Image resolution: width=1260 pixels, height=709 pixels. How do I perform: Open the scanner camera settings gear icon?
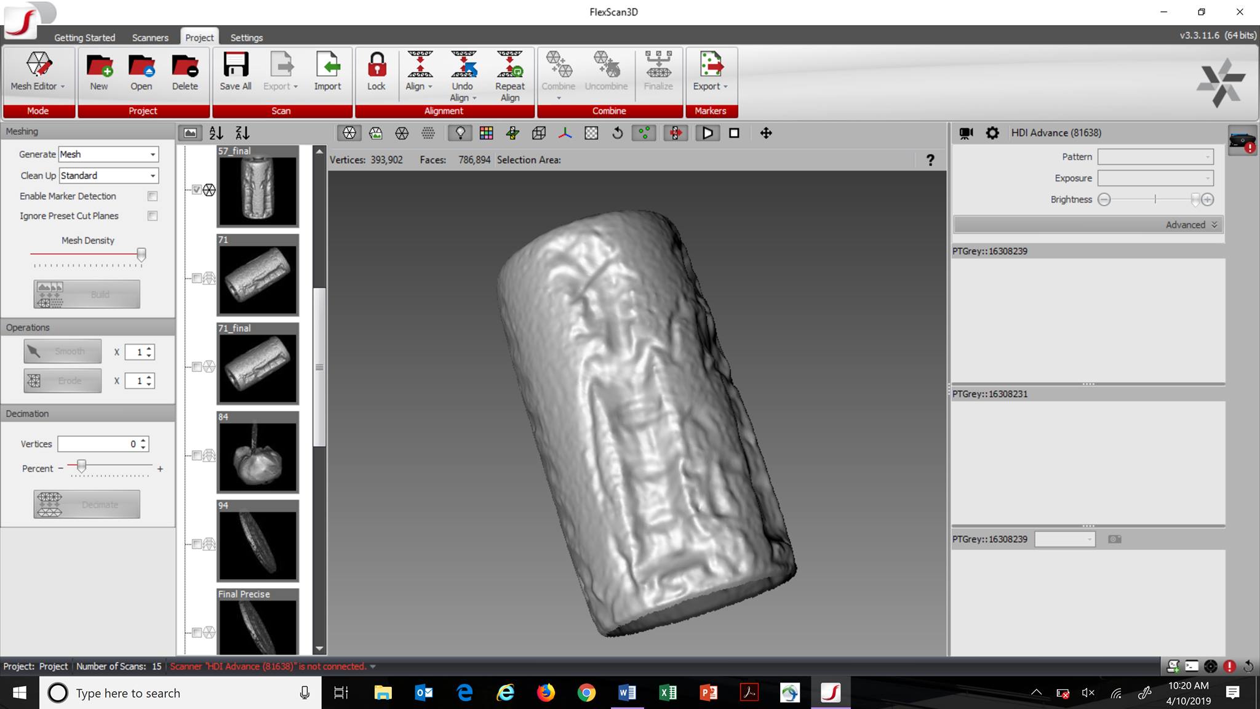point(992,132)
